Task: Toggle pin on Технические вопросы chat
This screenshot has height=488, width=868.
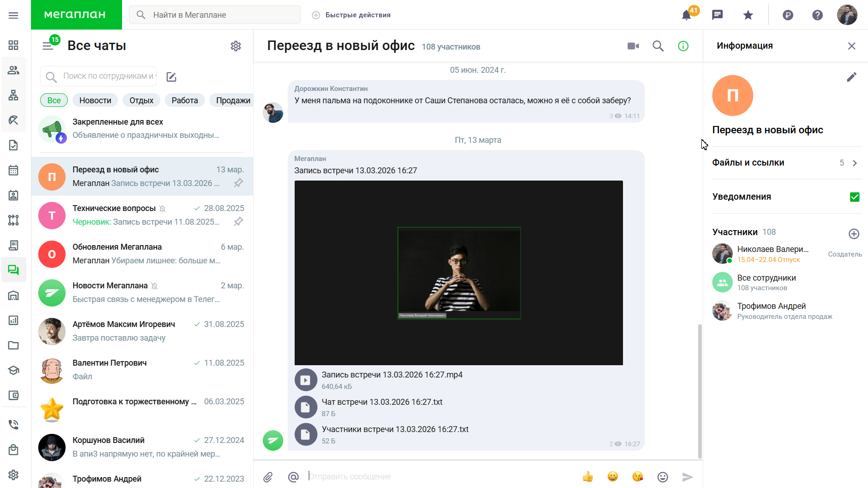Action: pyautogui.click(x=238, y=221)
